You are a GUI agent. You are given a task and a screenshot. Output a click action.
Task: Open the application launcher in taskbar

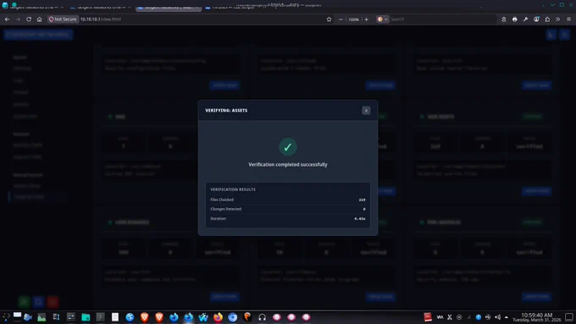point(6,317)
